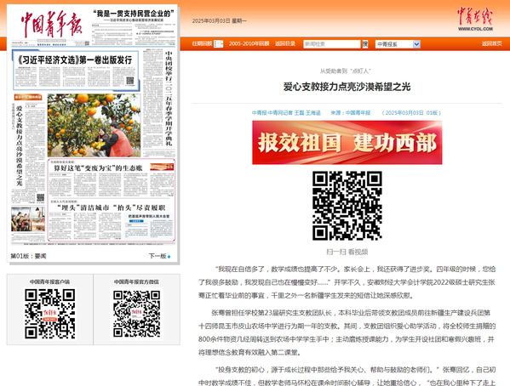
Task: Click the 报效祖国 建功西部 red banner
Action: point(347,142)
